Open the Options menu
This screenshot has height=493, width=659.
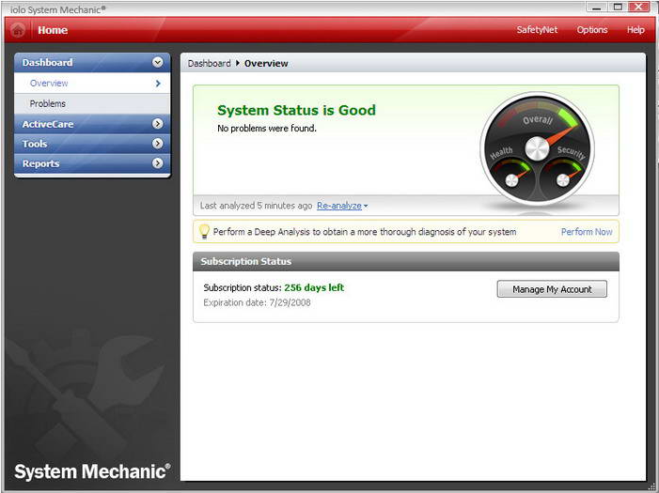(592, 30)
